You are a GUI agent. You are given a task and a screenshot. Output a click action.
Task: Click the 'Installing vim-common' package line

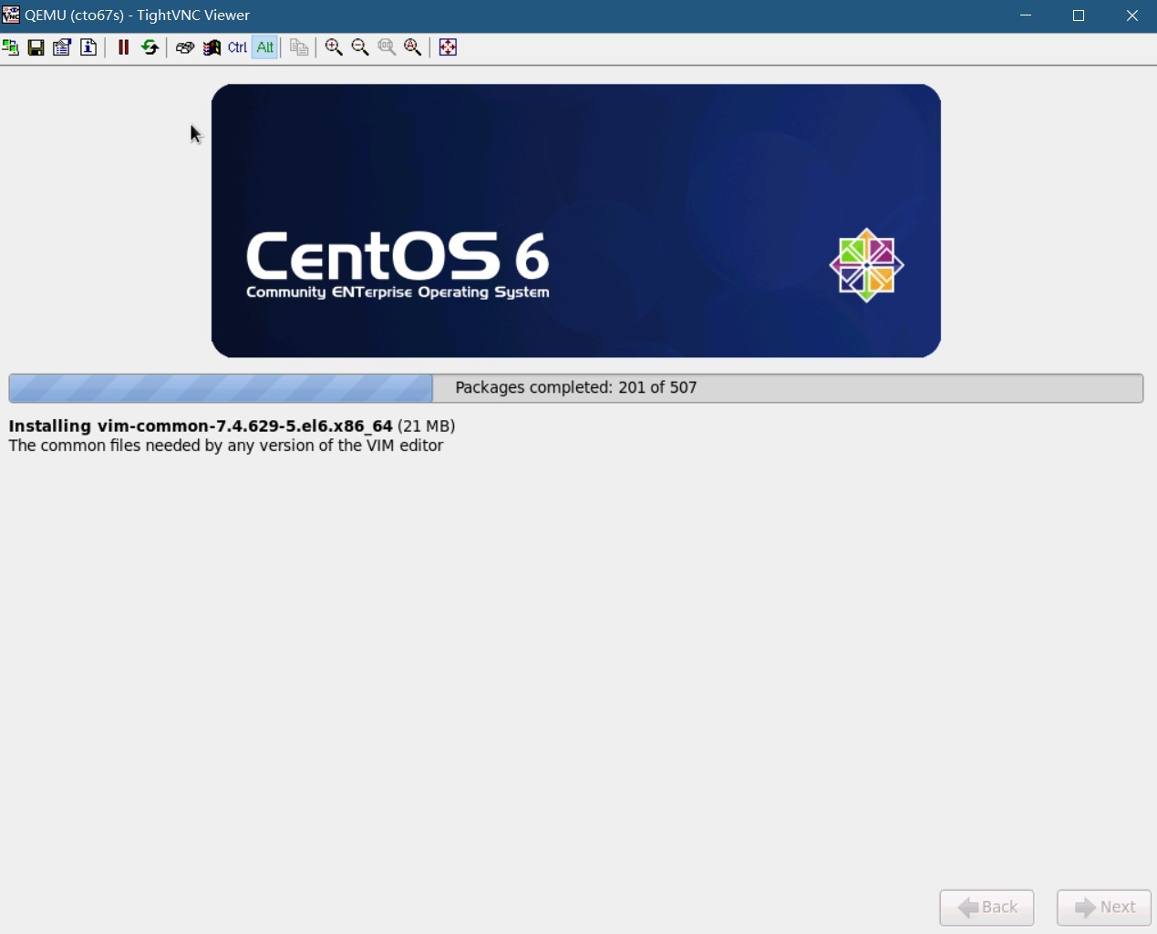tap(232, 426)
